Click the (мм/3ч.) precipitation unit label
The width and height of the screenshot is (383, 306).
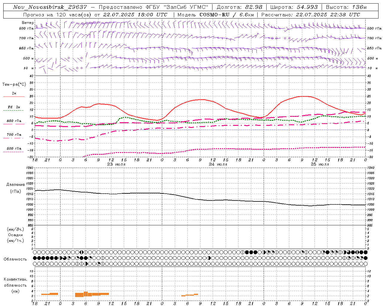pyautogui.click(x=16, y=229)
